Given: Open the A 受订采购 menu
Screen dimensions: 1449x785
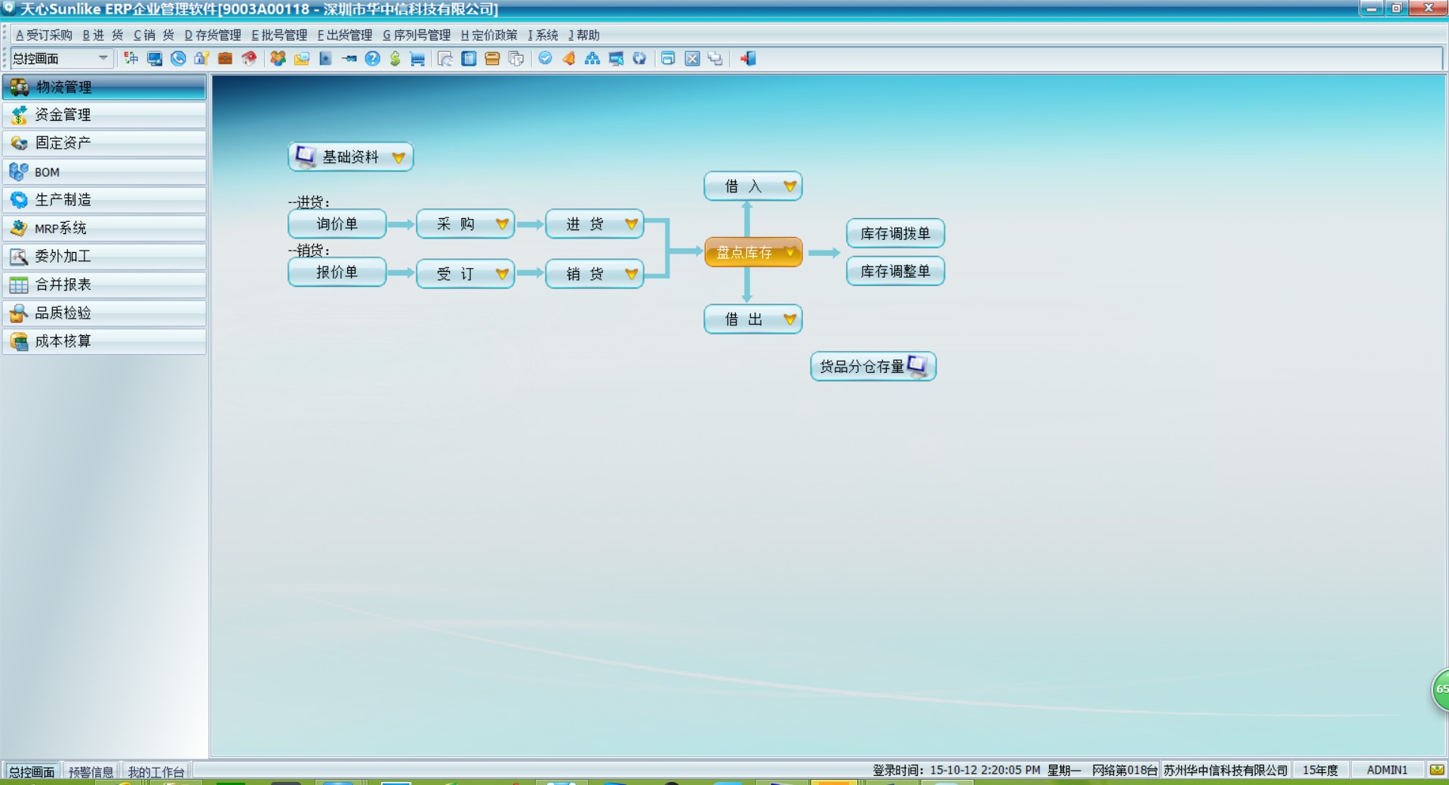Looking at the screenshot, I should [44, 35].
